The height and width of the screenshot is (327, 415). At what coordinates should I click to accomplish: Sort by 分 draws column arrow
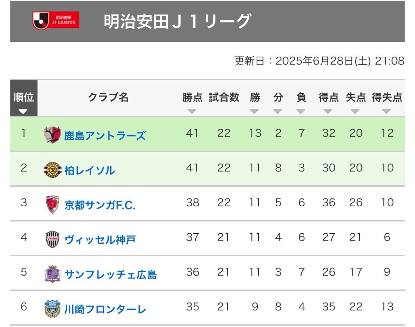pos(278,111)
